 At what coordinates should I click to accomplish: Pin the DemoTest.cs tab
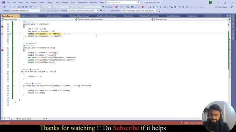[15, 16]
